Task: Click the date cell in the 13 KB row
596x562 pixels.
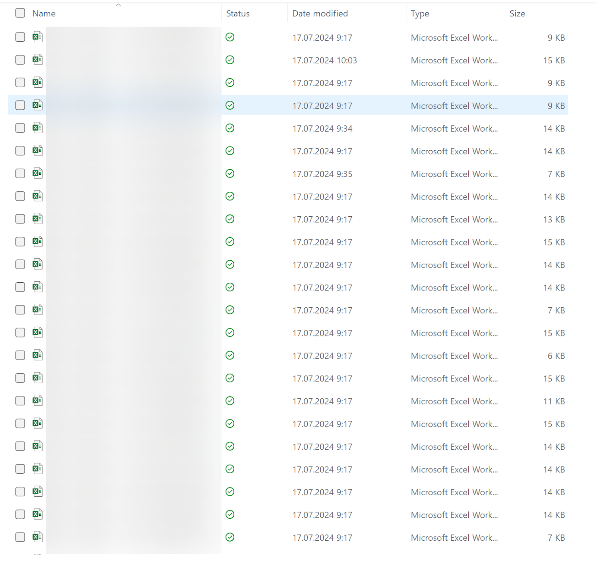Action: pyautogui.click(x=322, y=220)
